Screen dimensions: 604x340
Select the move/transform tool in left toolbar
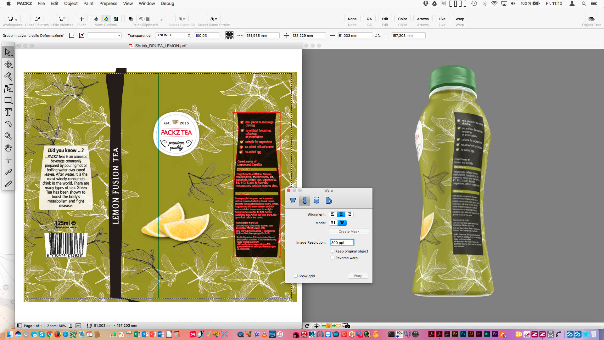click(8, 65)
